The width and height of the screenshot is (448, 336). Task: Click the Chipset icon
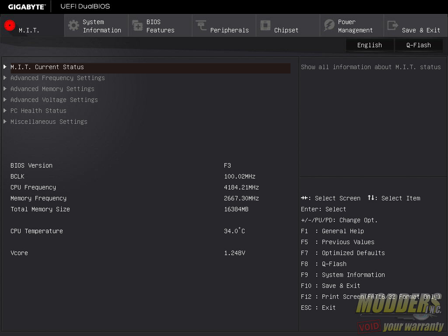tap(265, 25)
